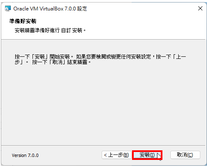Close the VirtualBox setup dialog
207x167 pixels.
[x=200, y=8]
